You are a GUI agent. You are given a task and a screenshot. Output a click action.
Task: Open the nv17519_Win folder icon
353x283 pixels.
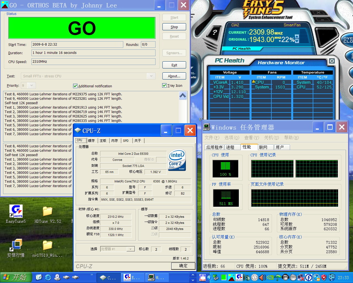[47, 245]
